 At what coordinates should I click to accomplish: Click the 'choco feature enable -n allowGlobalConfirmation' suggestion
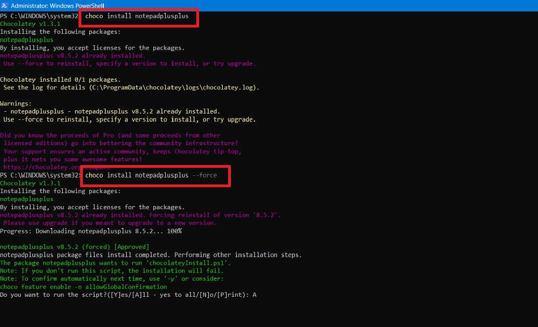[83, 286]
